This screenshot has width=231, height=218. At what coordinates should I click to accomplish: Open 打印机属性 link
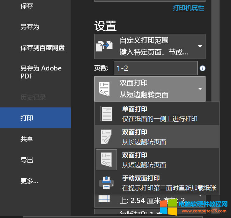[x=188, y=8]
